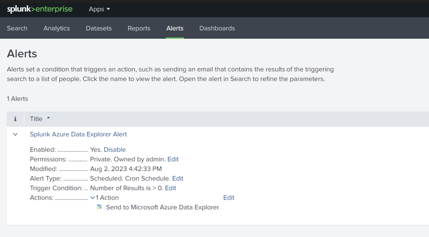The width and height of the screenshot is (429, 237).
Task: Click the Title column header
Action: (36, 119)
